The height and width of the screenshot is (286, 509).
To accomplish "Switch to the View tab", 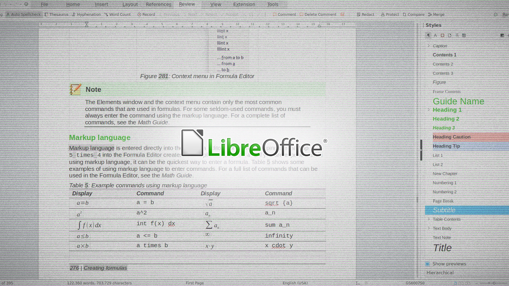I will tap(216, 4).
